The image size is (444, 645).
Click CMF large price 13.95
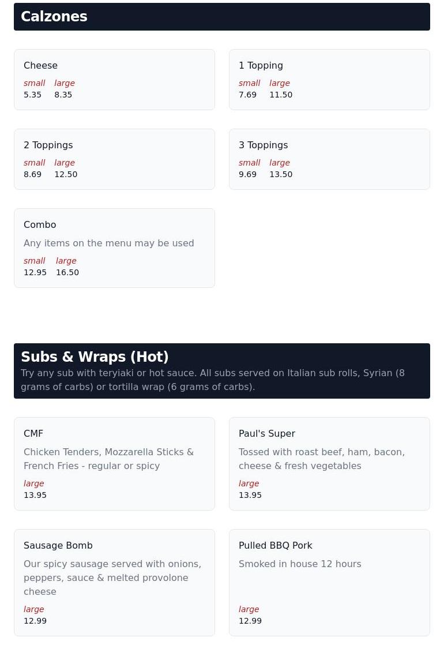[35, 496]
